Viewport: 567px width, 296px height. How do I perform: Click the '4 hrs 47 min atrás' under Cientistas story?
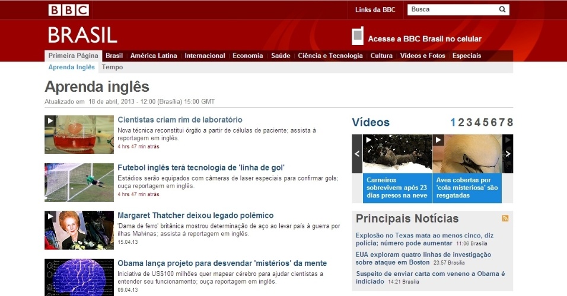click(139, 147)
